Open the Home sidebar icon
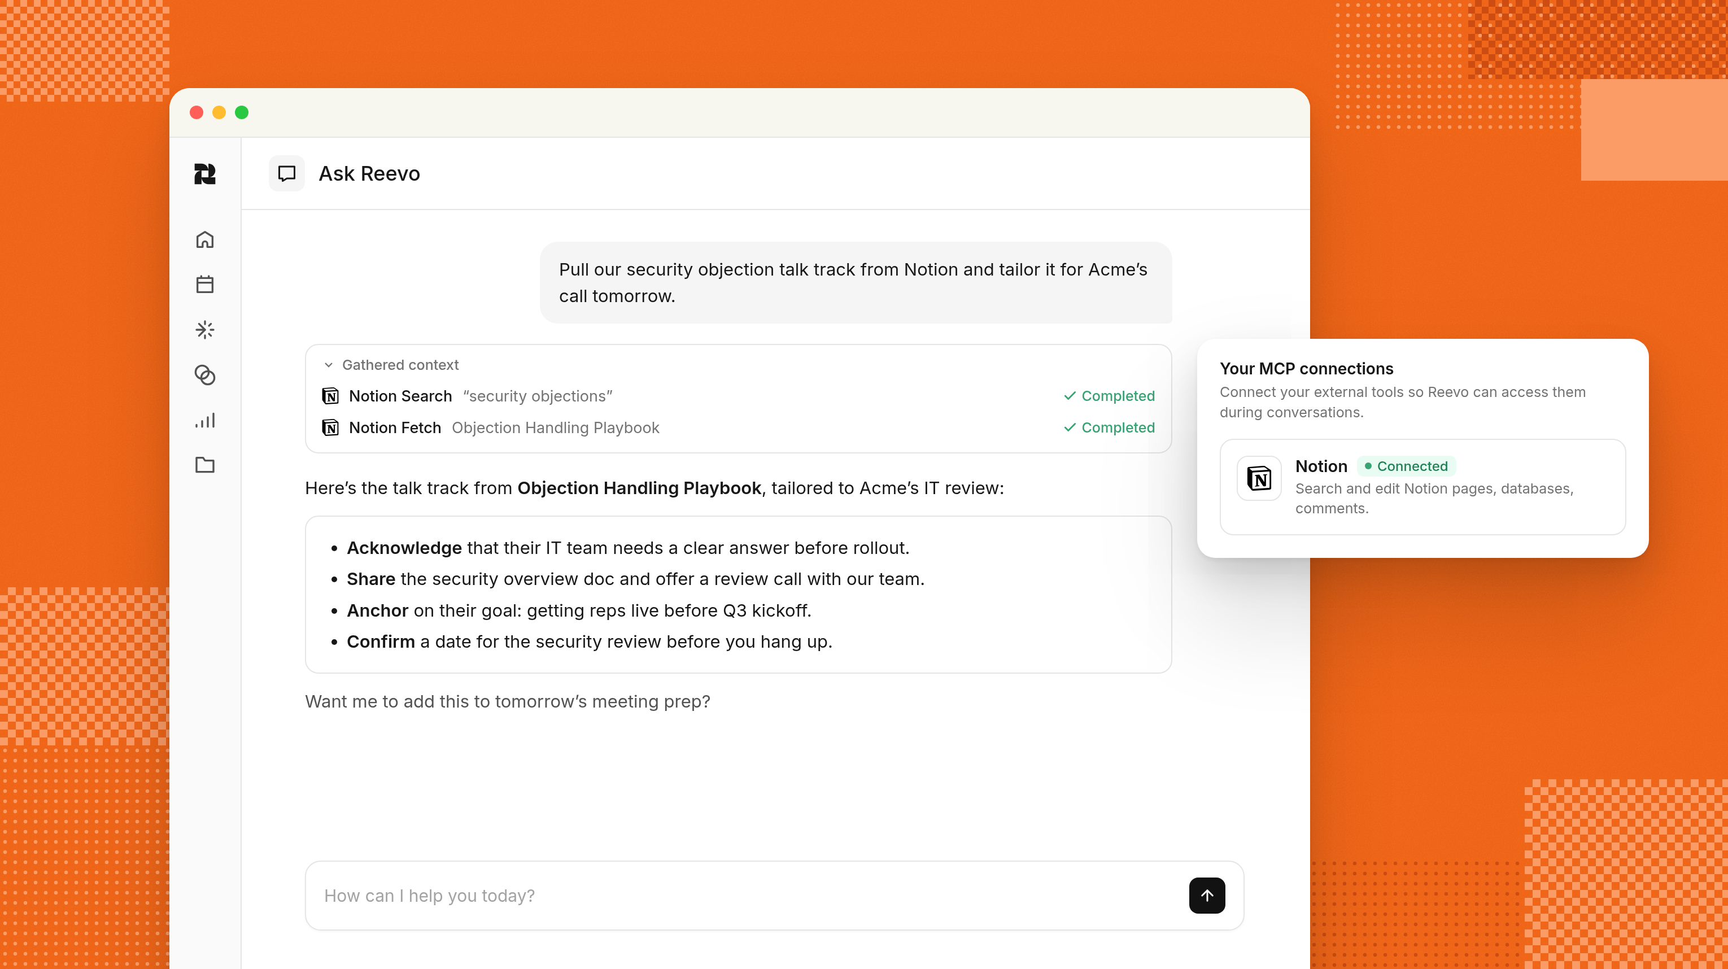The width and height of the screenshot is (1728, 969). (x=204, y=239)
